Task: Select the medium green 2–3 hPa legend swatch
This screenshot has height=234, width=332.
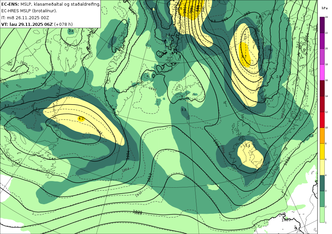Action: (x=322, y=199)
